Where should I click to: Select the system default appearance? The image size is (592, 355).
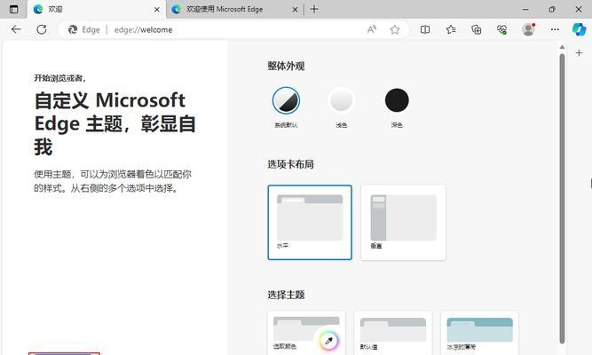coord(286,100)
